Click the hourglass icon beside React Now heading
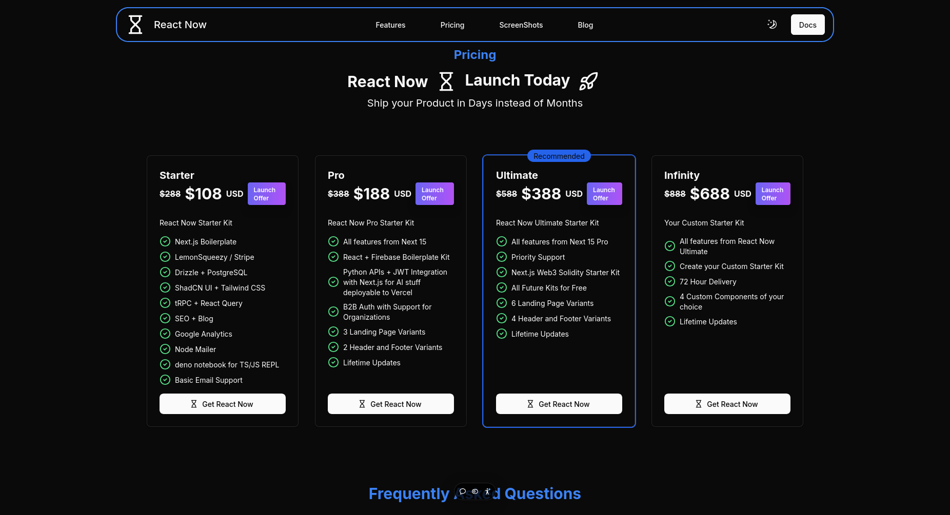 [446, 81]
